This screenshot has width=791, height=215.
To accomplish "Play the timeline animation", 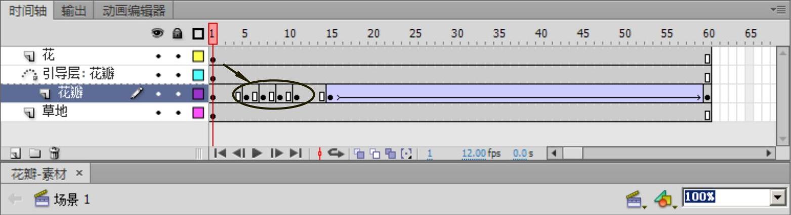I will point(257,153).
